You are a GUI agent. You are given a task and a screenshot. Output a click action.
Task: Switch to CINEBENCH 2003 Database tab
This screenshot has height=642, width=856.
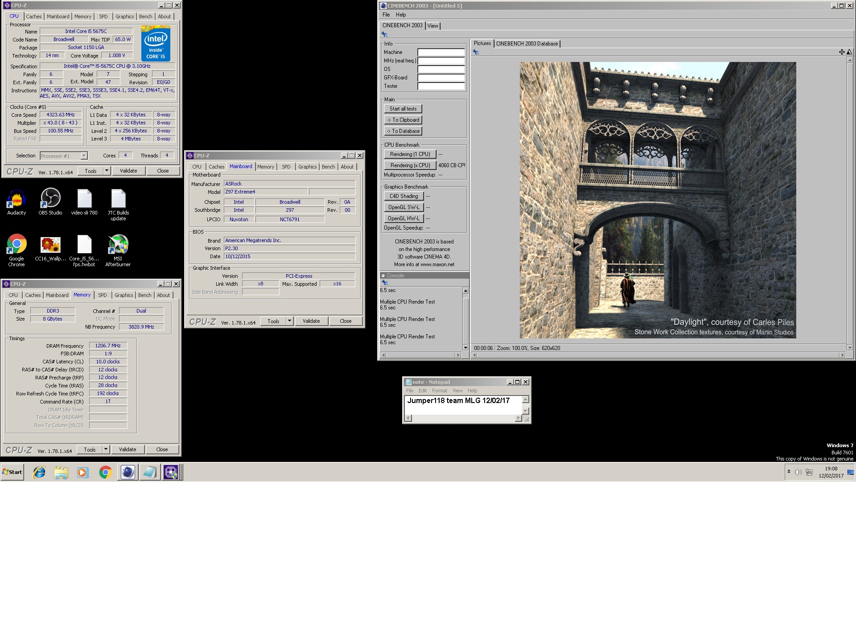tap(527, 44)
